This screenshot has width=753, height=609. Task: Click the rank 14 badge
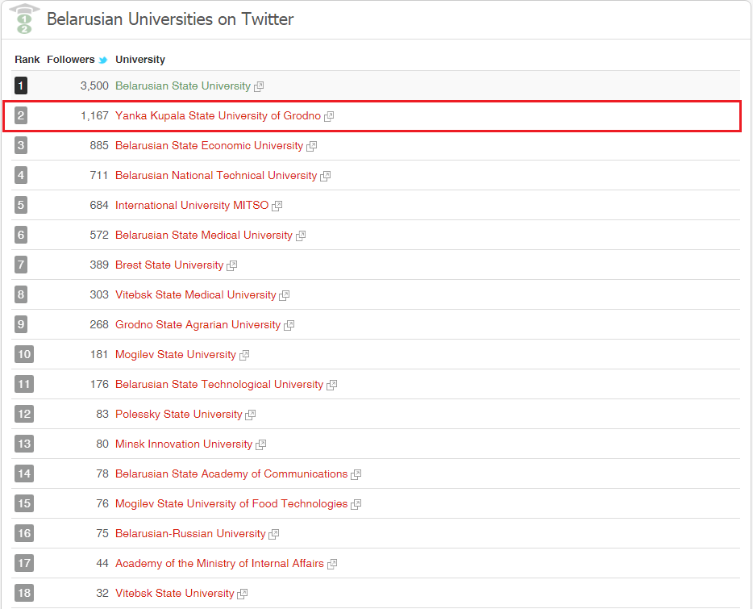pos(24,473)
